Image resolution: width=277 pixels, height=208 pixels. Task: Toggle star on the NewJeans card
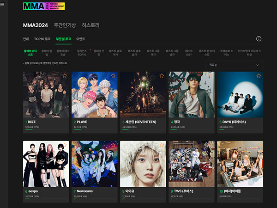point(113,145)
